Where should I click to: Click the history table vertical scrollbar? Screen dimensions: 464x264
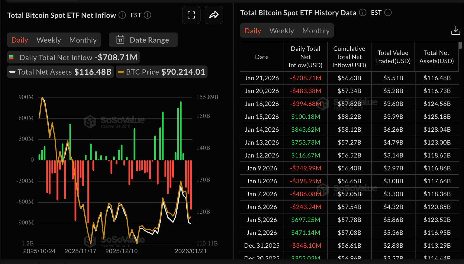click(460, 46)
